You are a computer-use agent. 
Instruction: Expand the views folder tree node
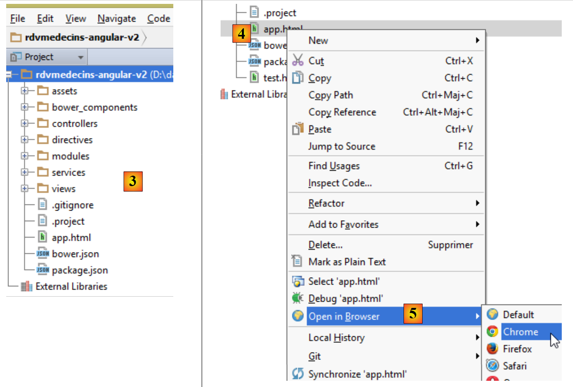tap(24, 188)
